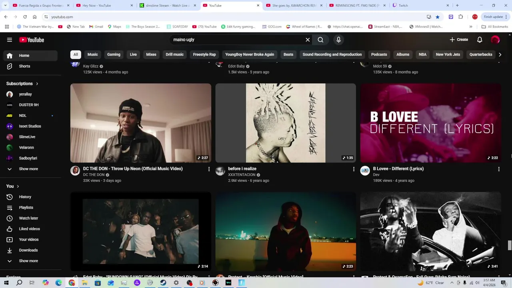
Task: Open the Shorts sidebar item
Action: pos(30,66)
